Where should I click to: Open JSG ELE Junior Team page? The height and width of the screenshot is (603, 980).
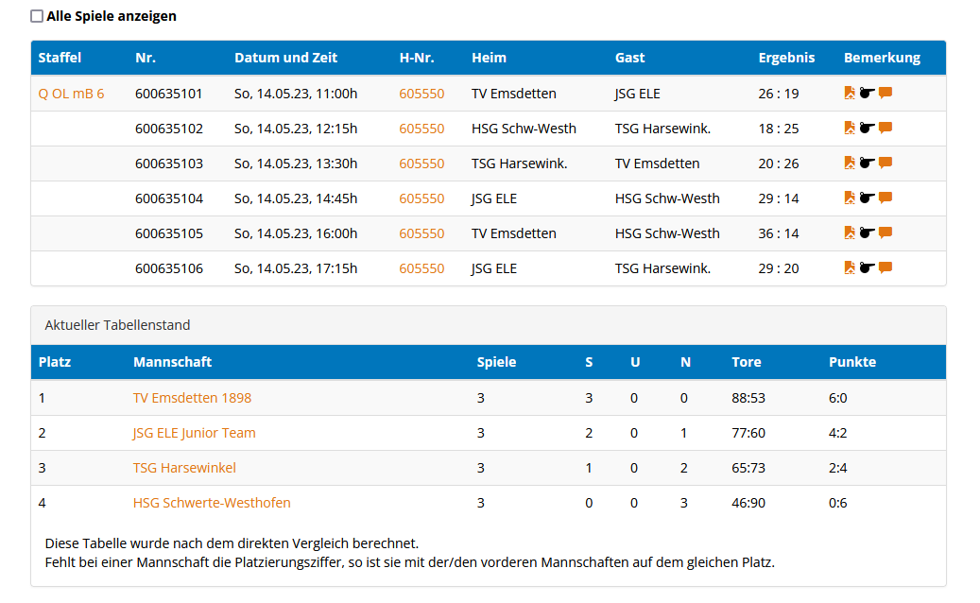tap(194, 433)
